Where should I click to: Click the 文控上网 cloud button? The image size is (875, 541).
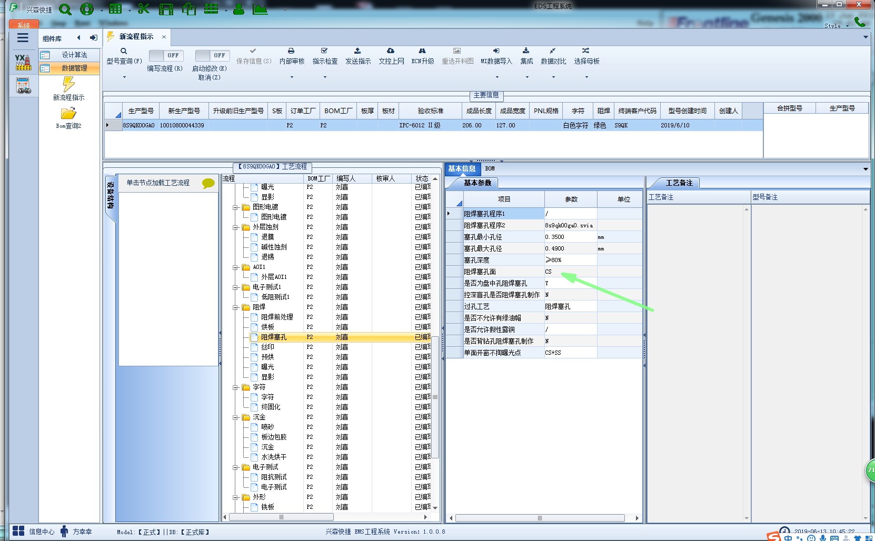coord(391,57)
